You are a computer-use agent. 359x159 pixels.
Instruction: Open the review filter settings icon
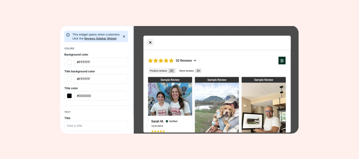[282, 61]
